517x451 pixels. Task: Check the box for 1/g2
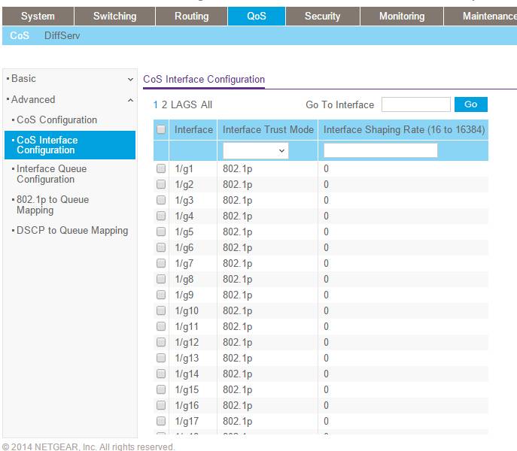[x=161, y=184]
